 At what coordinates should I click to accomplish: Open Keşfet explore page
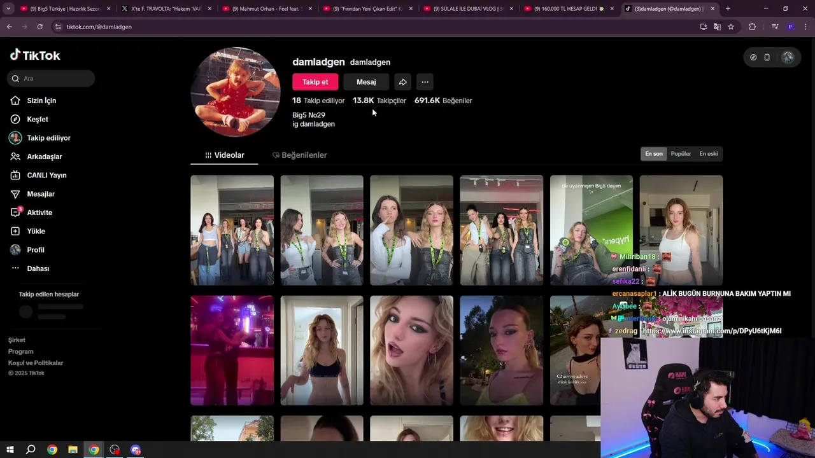tap(29, 119)
